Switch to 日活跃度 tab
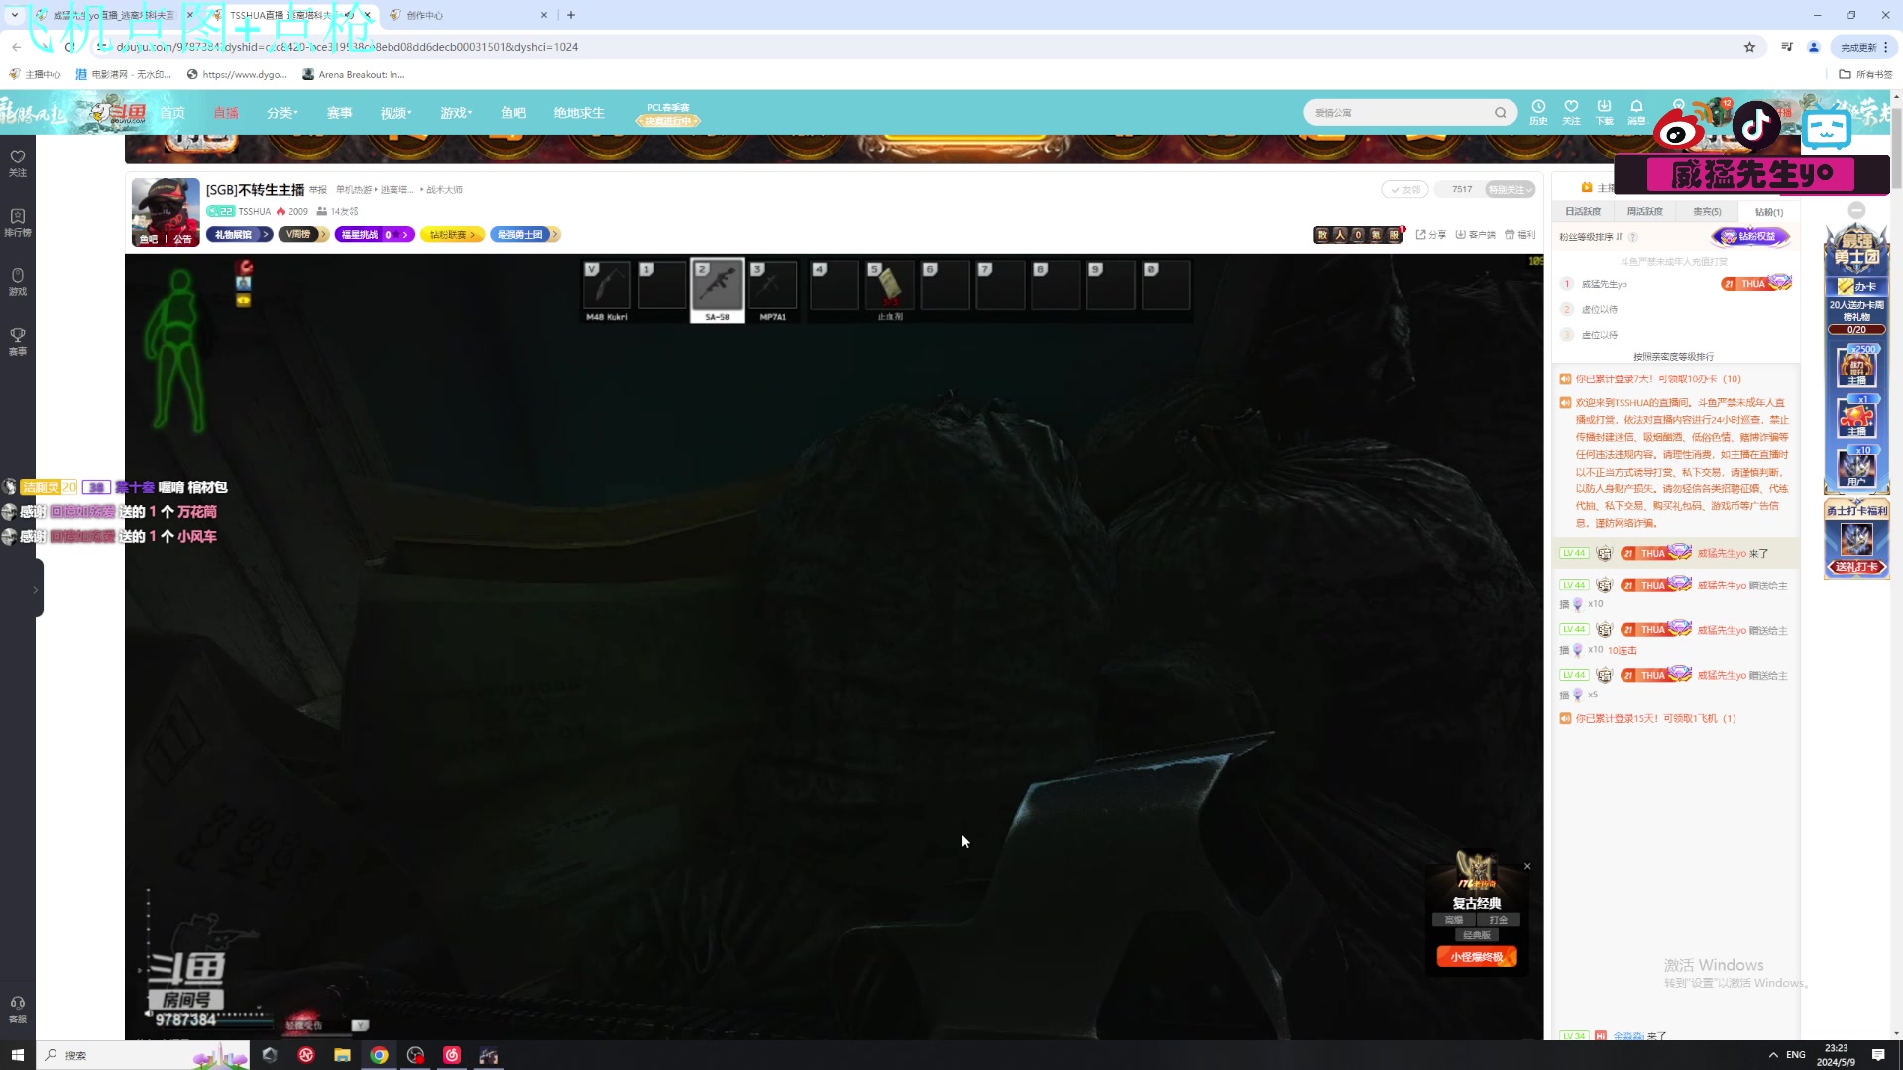This screenshot has width=1903, height=1070. [1583, 212]
